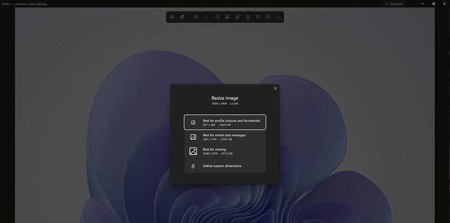Restore down the Photos window

pyautogui.click(x=433, y=4)
